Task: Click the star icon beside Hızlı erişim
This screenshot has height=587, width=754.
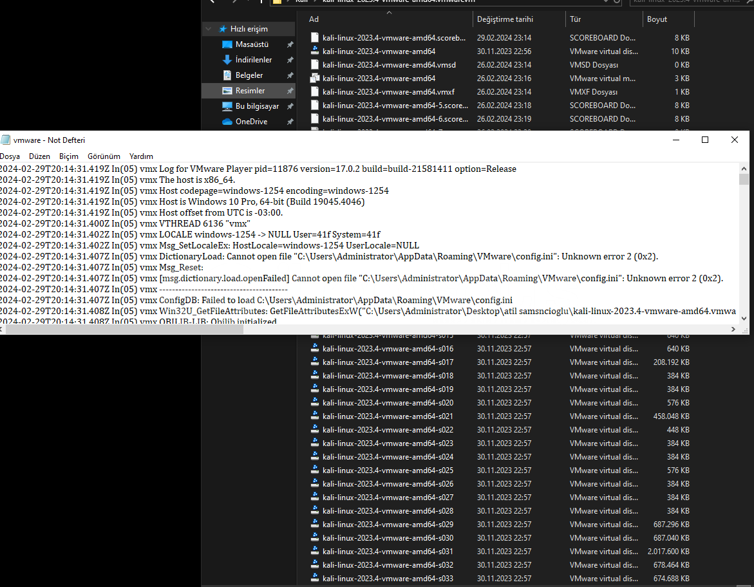Action: coord(223,29)
